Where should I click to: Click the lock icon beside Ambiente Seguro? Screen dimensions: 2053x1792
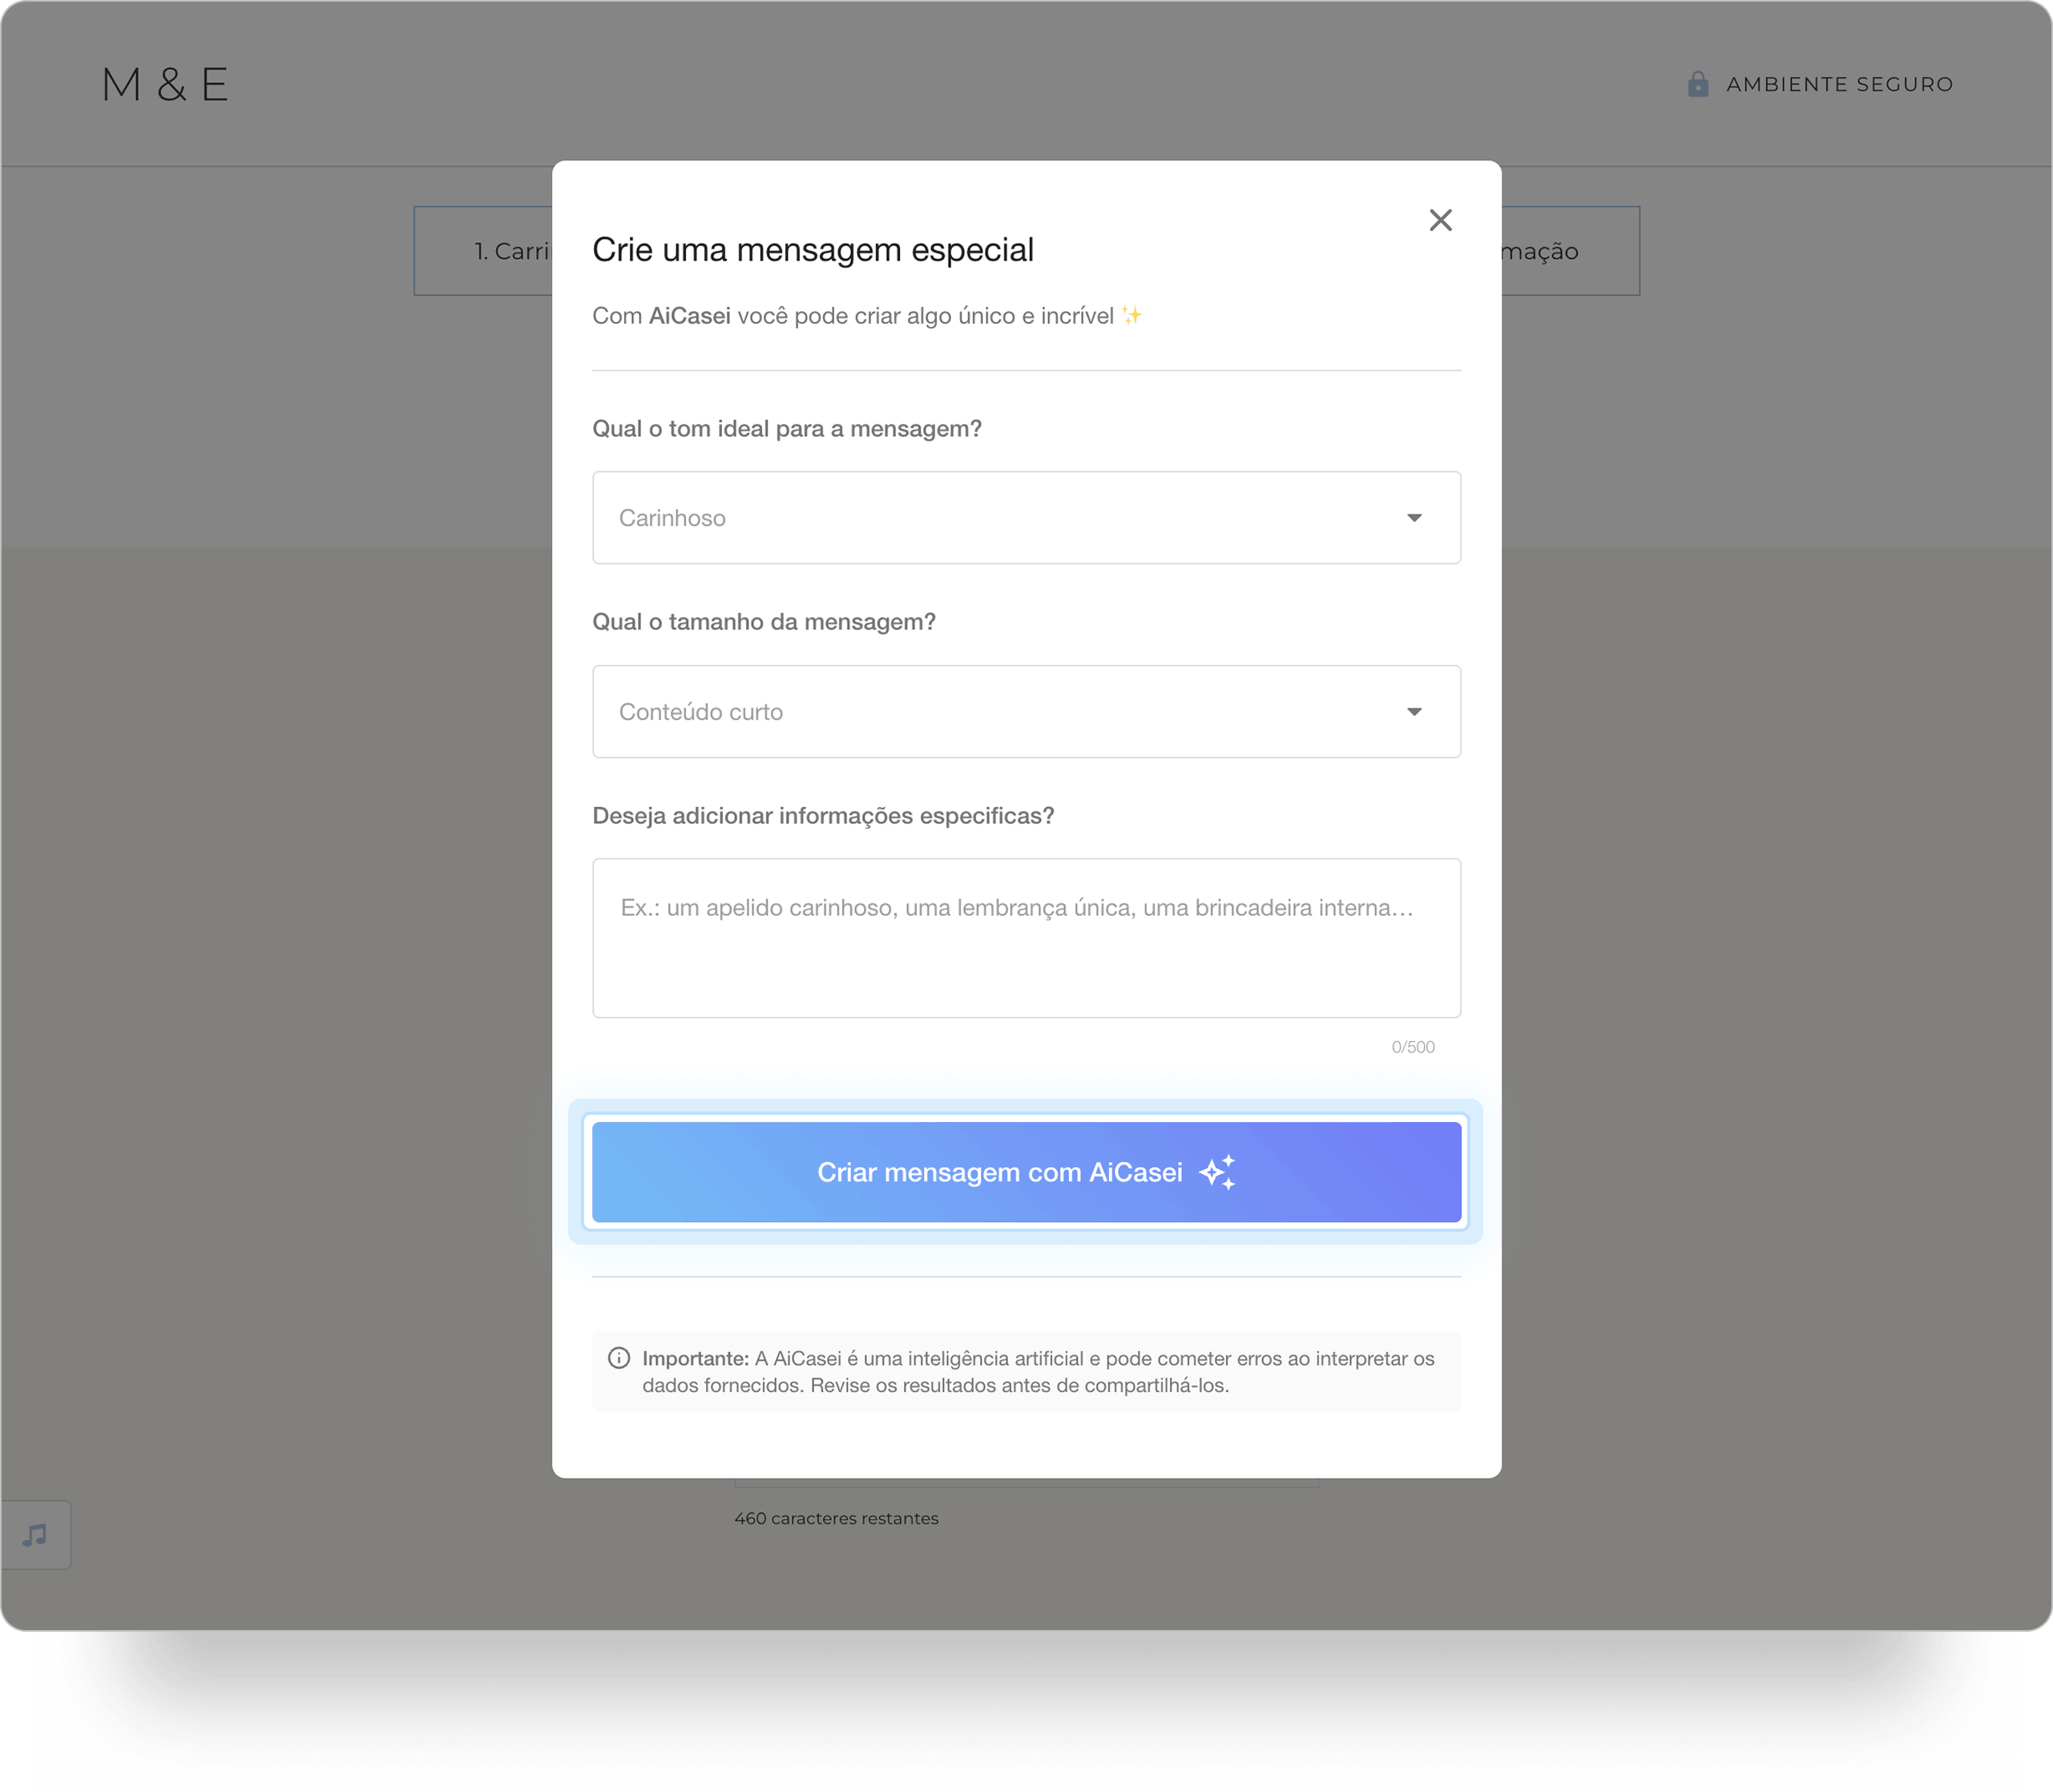coord(1697,84)
